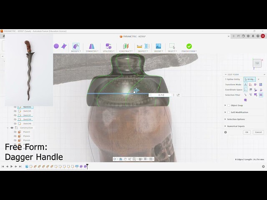Open the INSERT dropdown menu

[159, 51]
